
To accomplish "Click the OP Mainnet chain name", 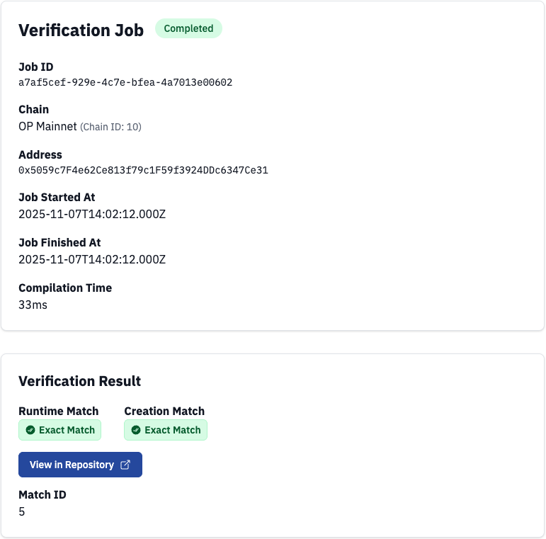I will [47, 127].
